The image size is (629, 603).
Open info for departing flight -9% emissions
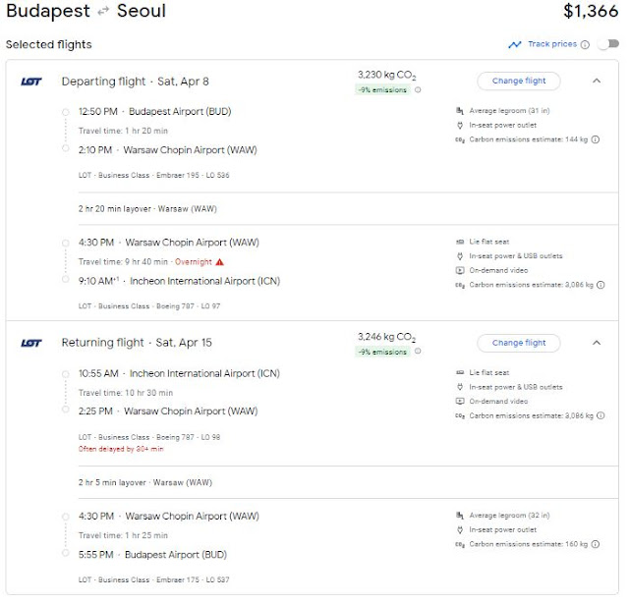[x=418, y=89]
